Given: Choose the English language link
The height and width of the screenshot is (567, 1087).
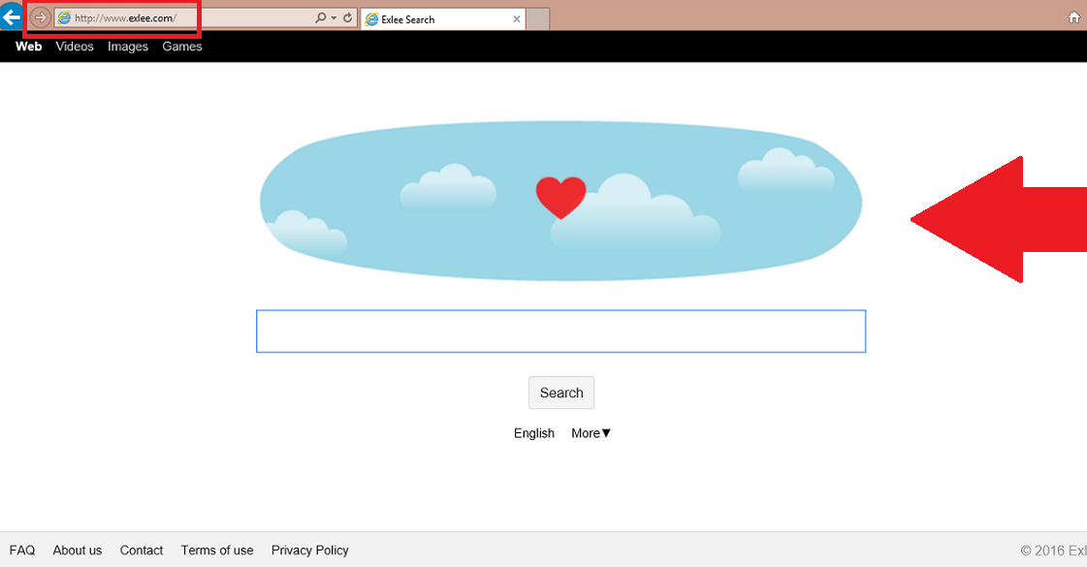Looking at the screenshot, I should [534, 433].
